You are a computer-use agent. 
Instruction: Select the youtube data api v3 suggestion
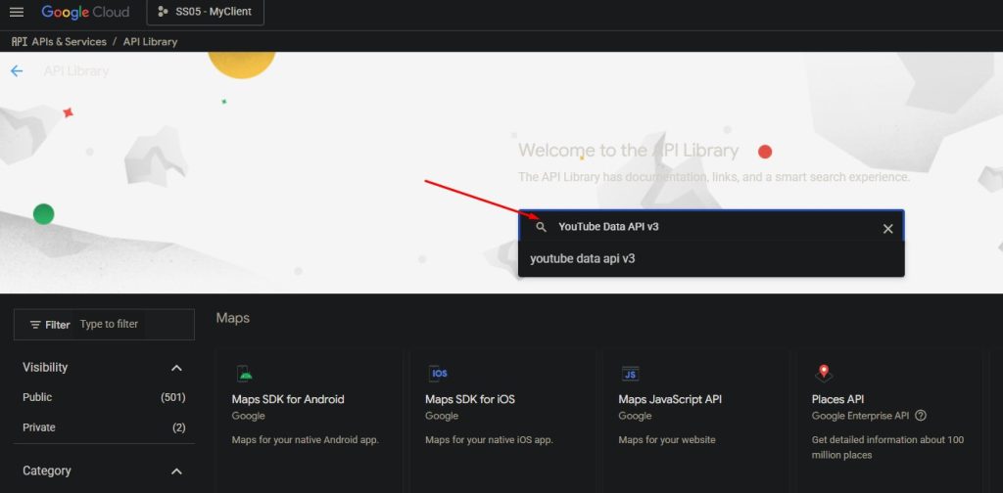[x=583, y=259]
